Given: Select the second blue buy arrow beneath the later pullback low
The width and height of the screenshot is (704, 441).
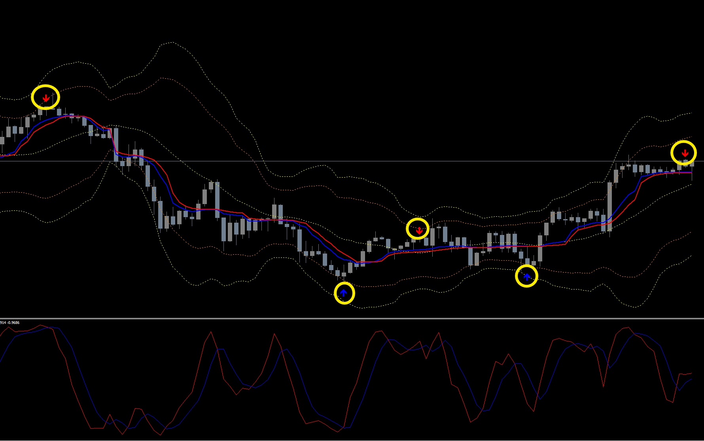Looking at the screenshot, I should pyautogui.click(x=527, y=276).
